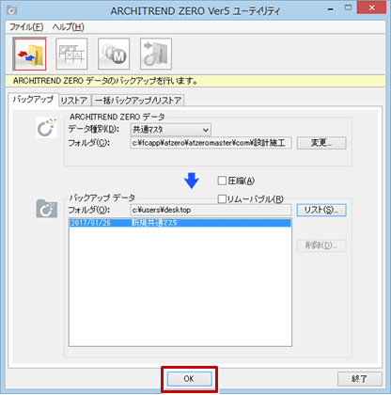Click the ARCHITREND ZERO data logo icon

pos(47,128)
